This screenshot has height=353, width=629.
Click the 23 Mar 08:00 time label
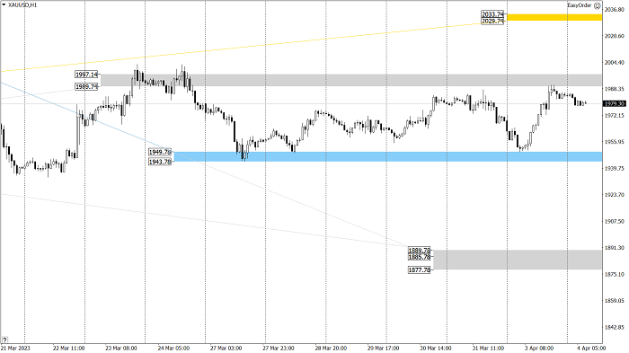point(121,348)
